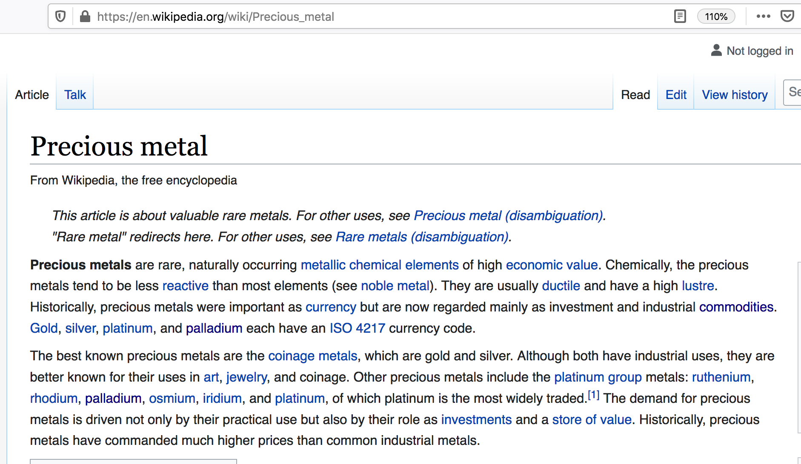Click into the Wikipedia search box
This screenshot has width=801, height=464.
[x=792, y=92]
